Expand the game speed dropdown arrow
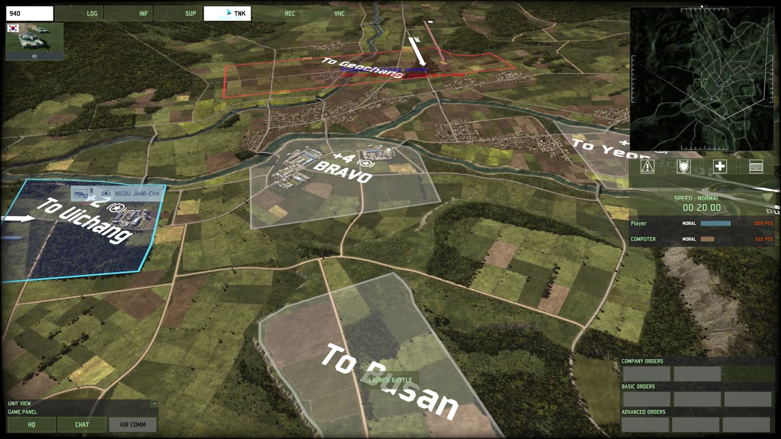Screen dimensions: 781x439 point(767,198)
